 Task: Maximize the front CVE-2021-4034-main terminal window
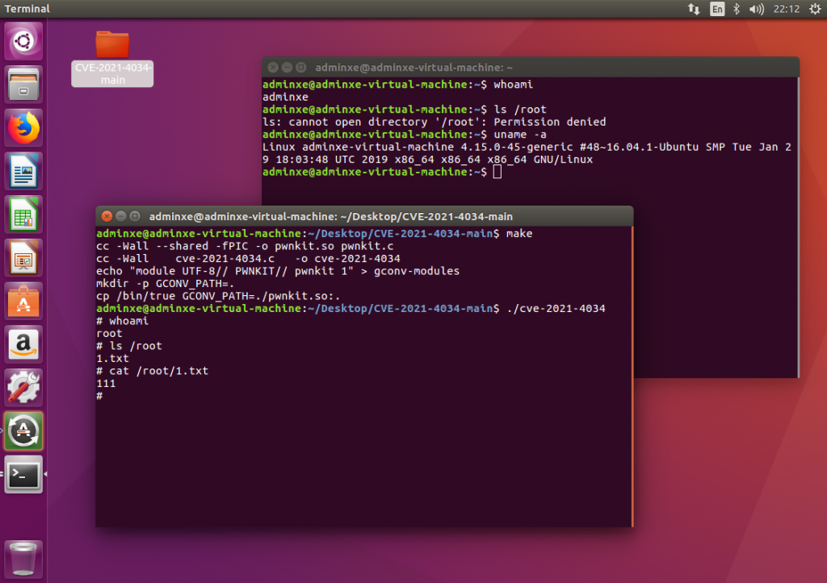coord(135,216)
